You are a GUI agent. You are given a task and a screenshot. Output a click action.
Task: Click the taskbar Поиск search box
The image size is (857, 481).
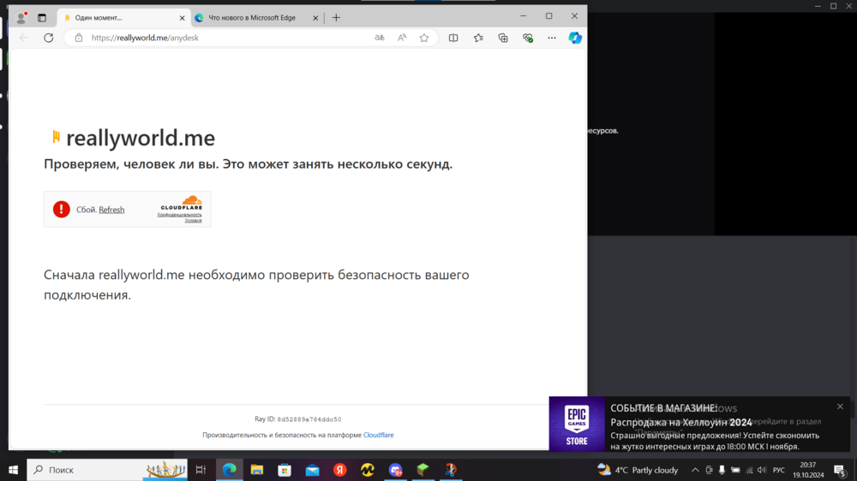pyautogui.click(x=107, y=470)
